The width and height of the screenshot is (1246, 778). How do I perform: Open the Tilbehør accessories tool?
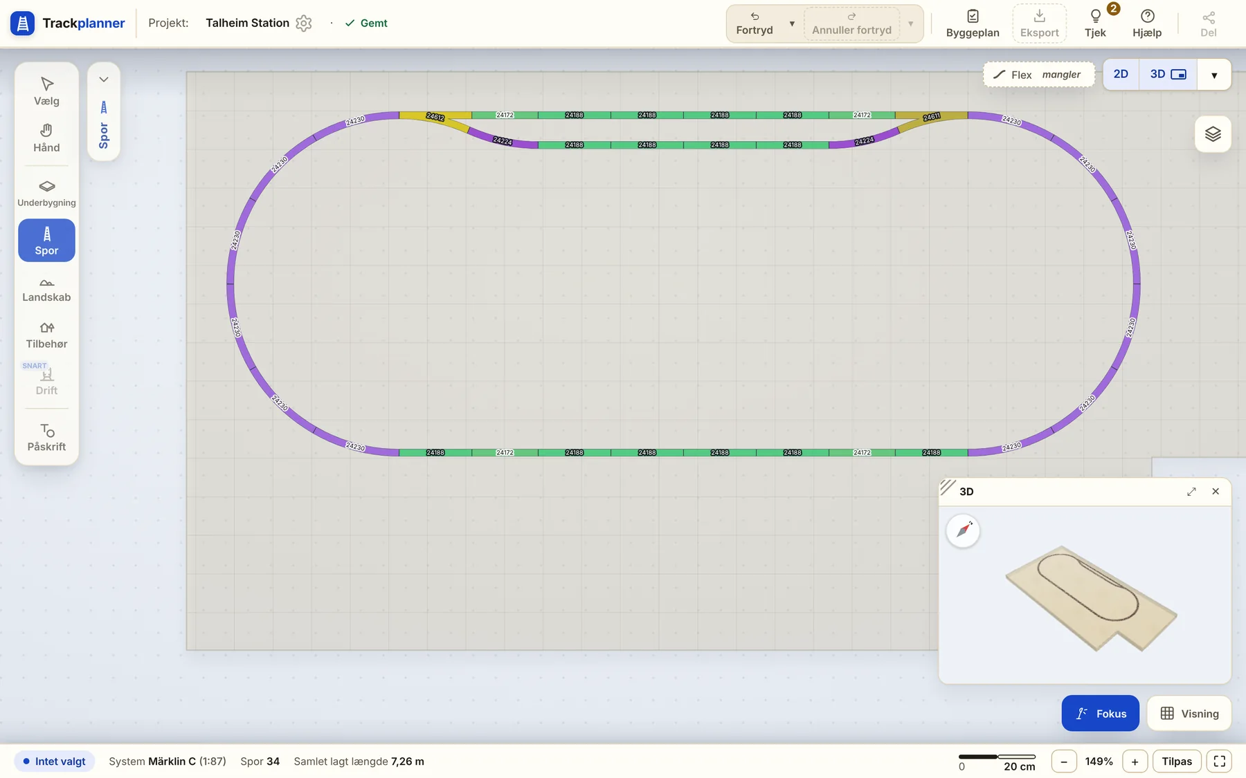pos(46,335)
